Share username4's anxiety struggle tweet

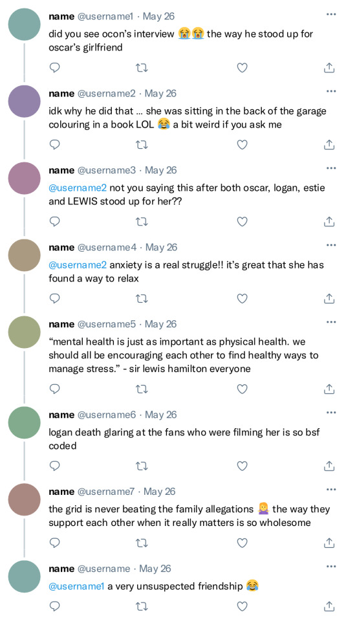coord(329,299)
